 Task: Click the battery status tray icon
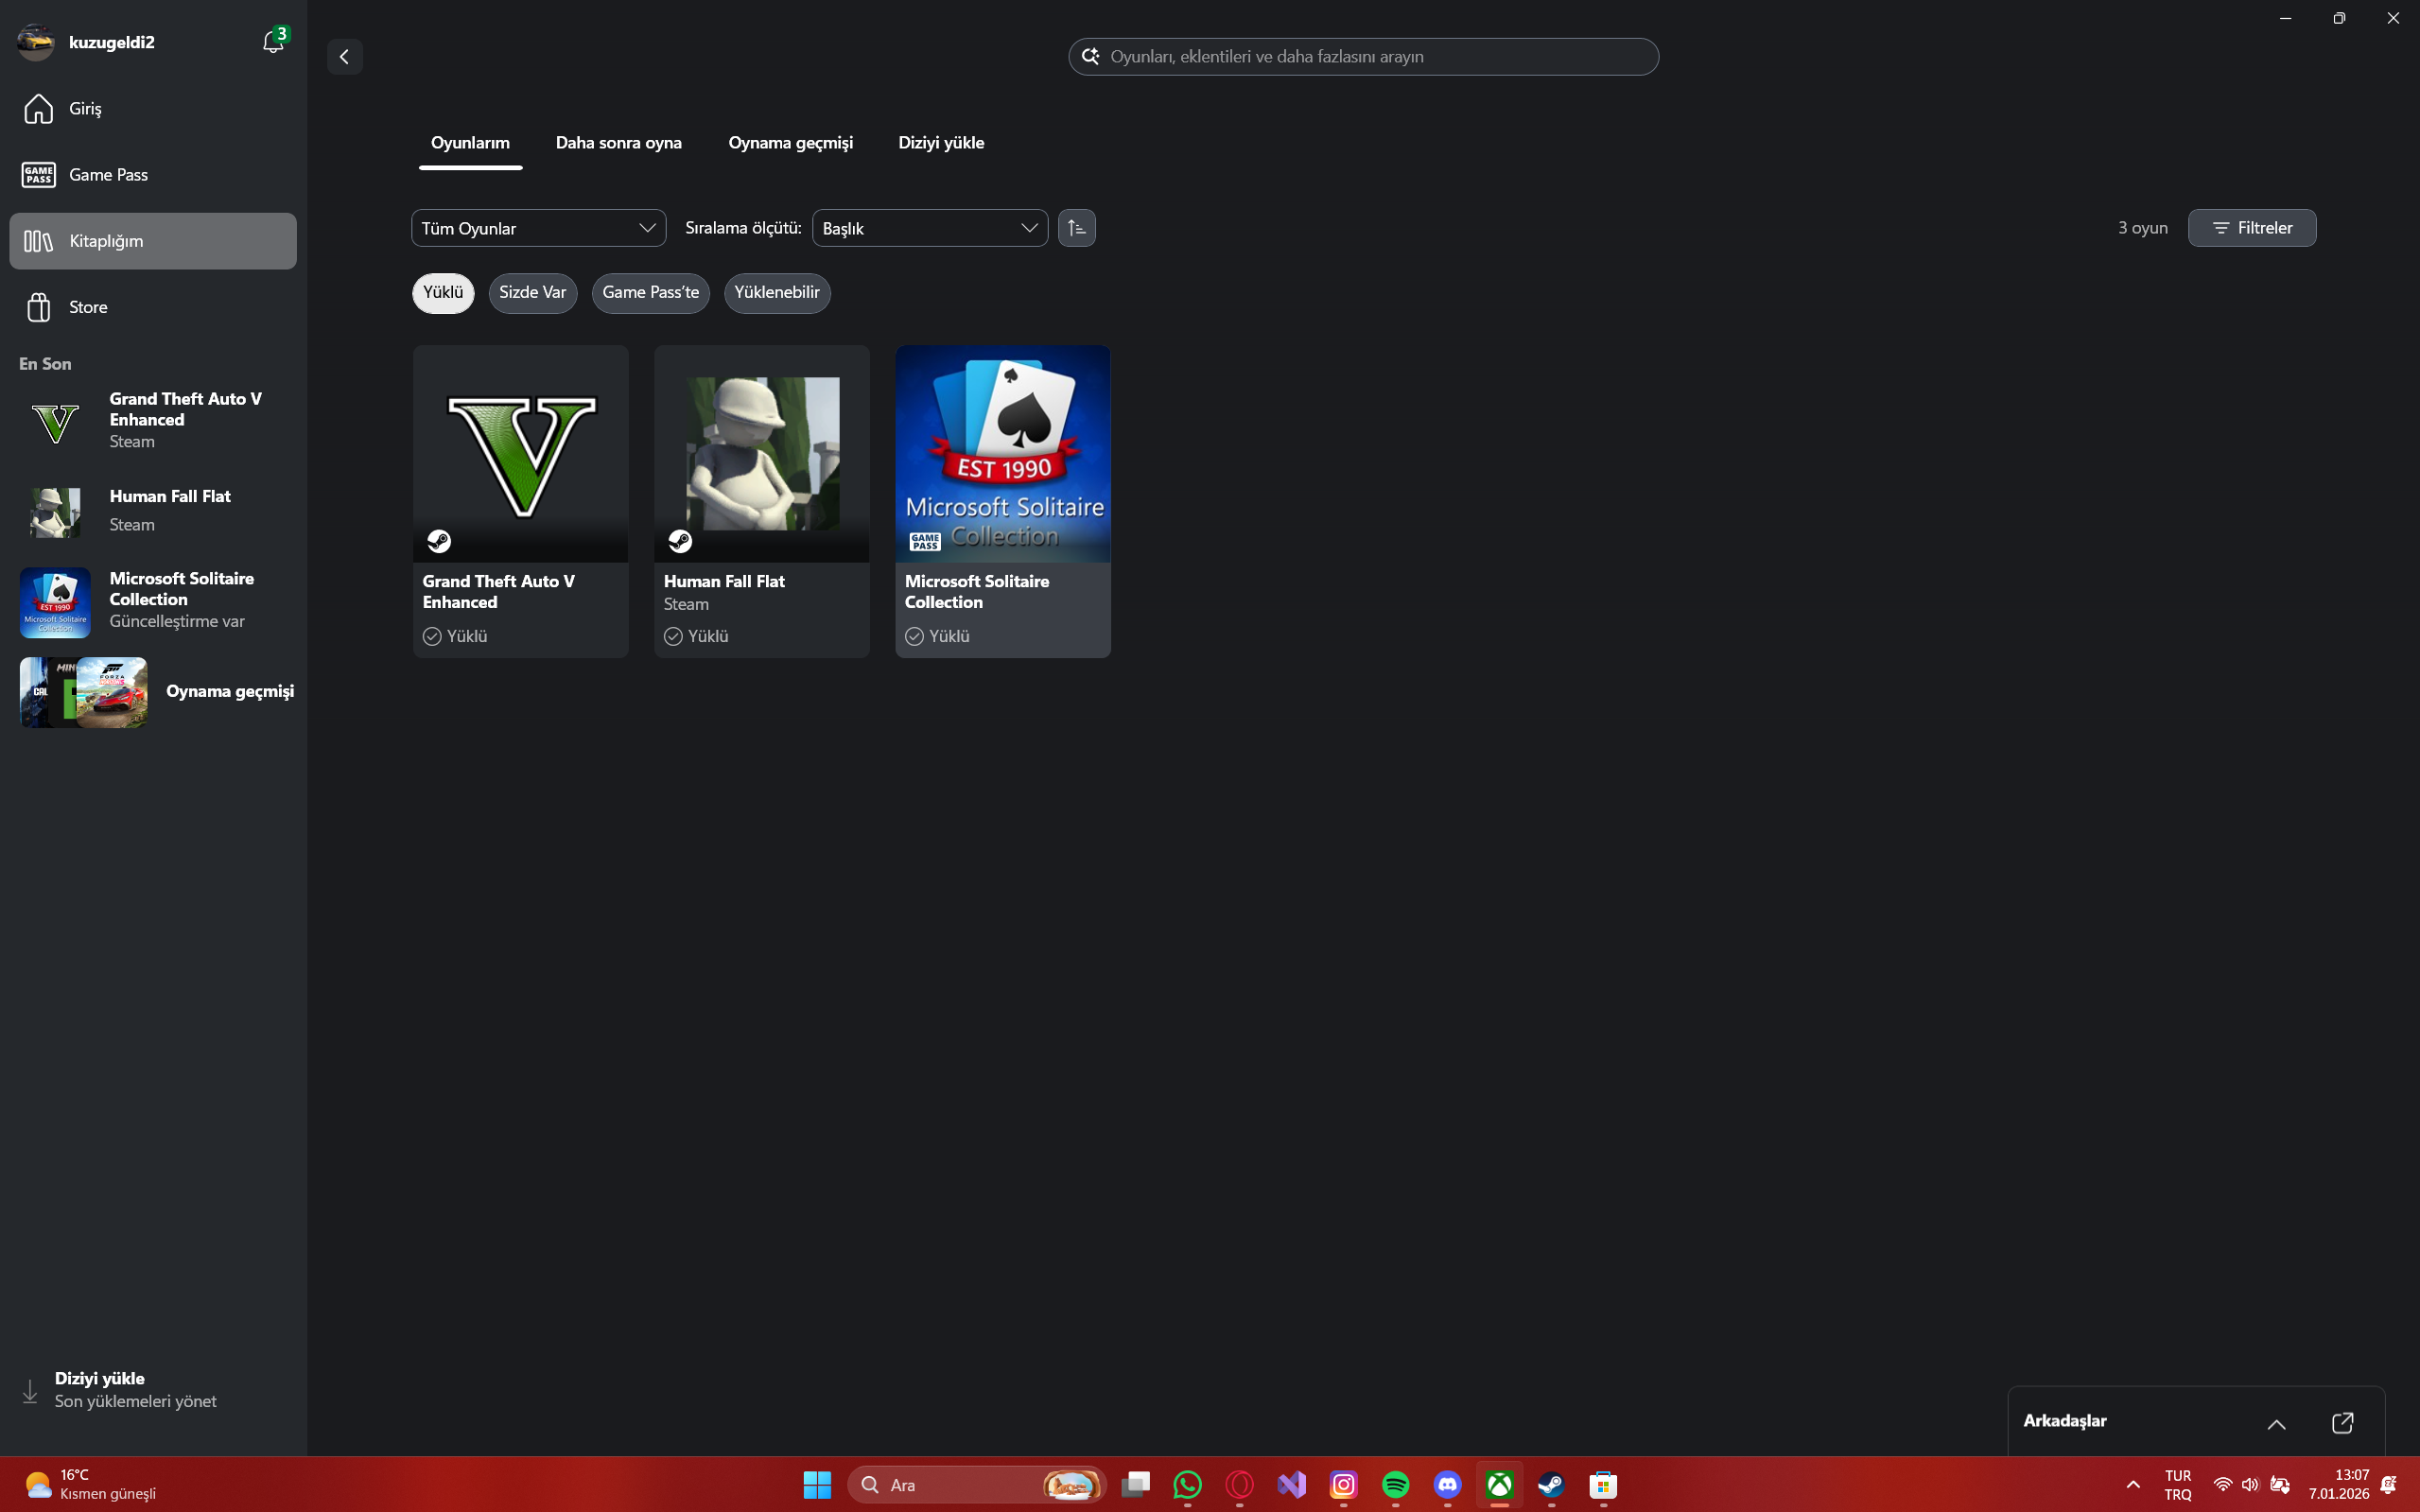2280,1485
